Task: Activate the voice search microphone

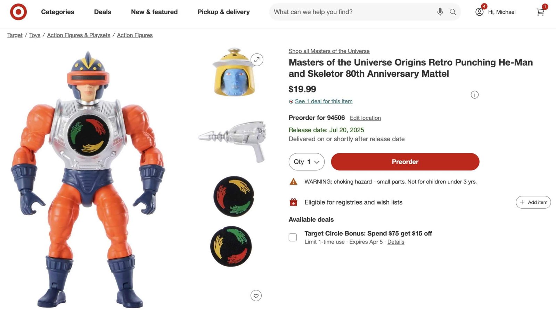Action: coord(440,12)
